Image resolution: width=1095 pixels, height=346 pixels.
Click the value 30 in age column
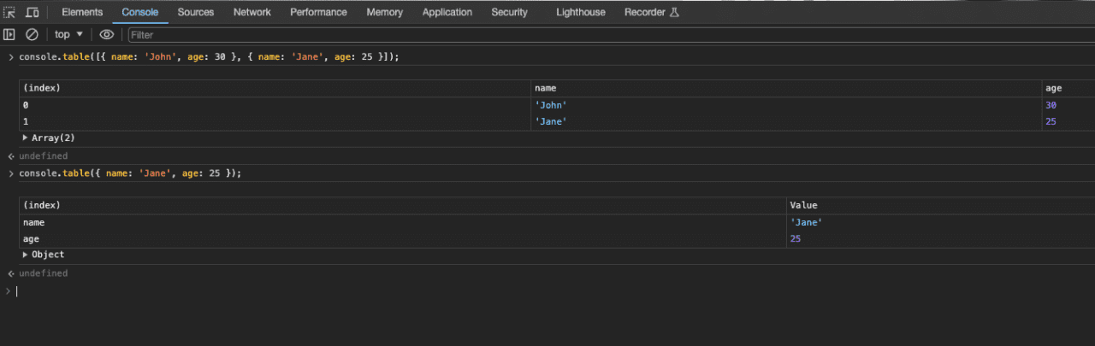click(1051, 105)
